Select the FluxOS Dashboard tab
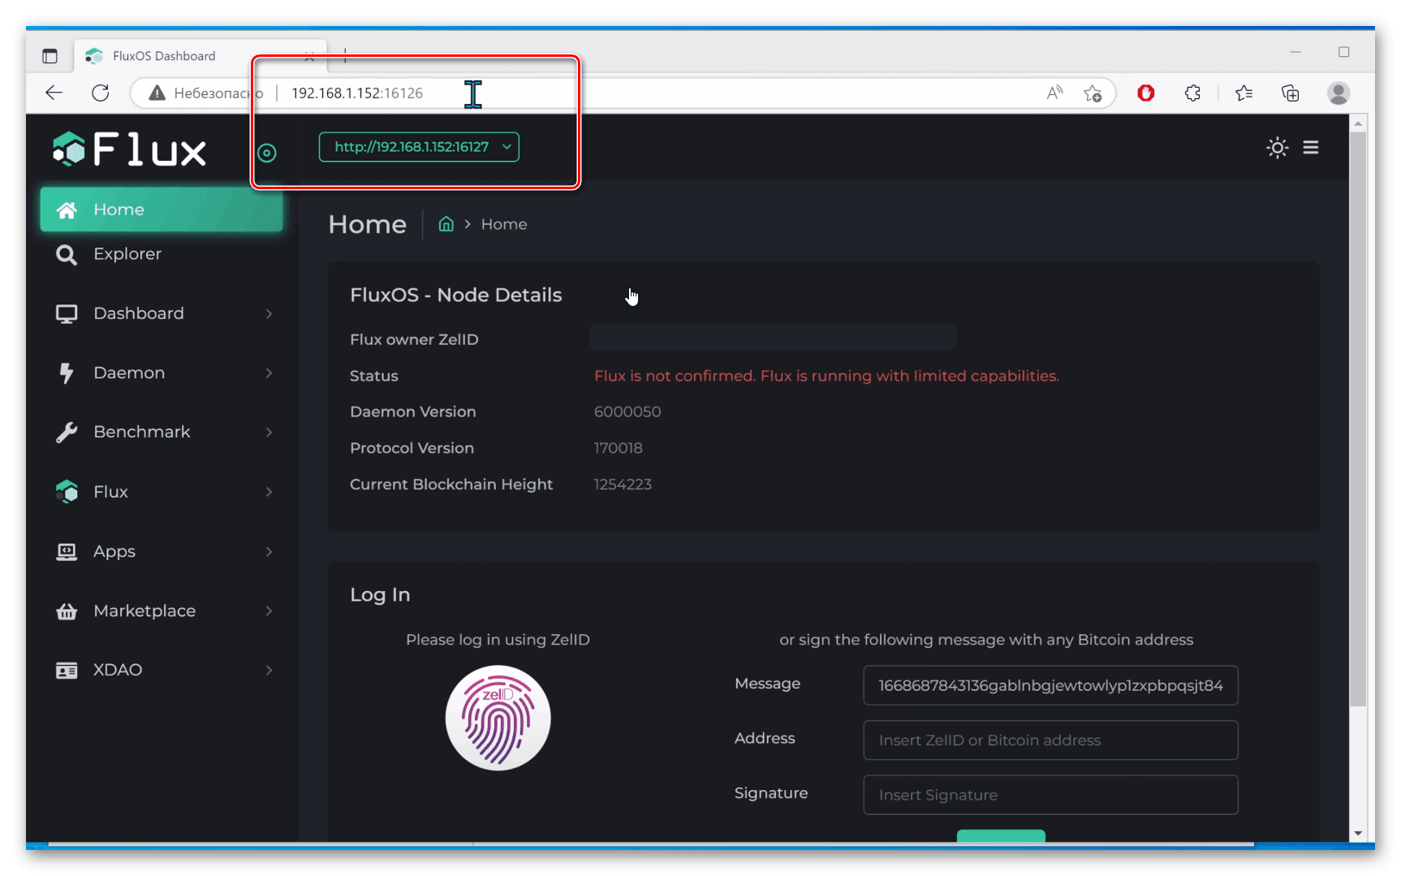1401x876 pixels. pos(200,56)
